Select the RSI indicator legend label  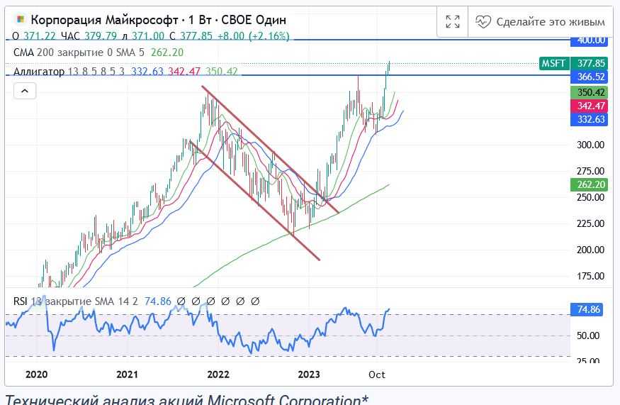pos(21,301)
